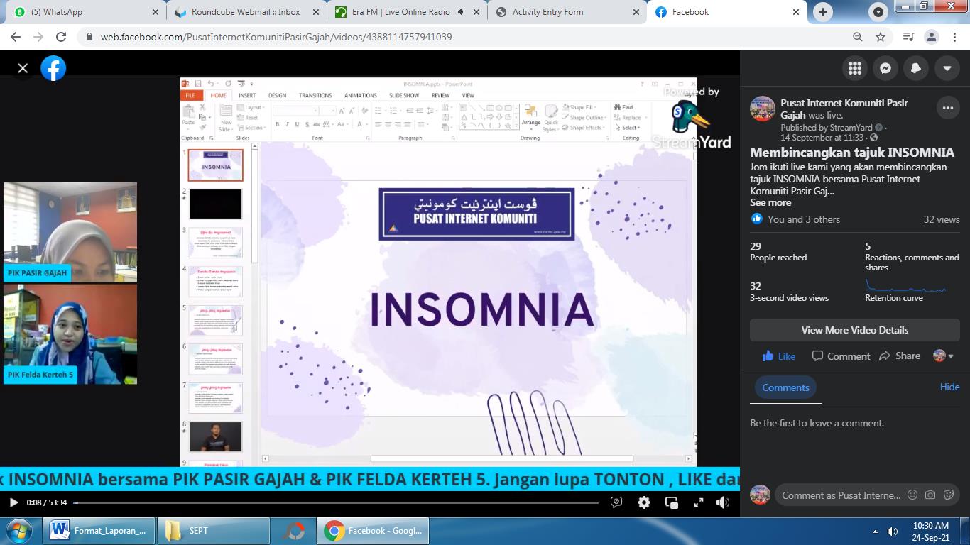
Task: Open the notifications bell
Action: pos(916,68)
